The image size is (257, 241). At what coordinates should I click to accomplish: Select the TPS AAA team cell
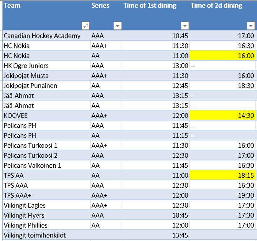click(x=46, y=185)
